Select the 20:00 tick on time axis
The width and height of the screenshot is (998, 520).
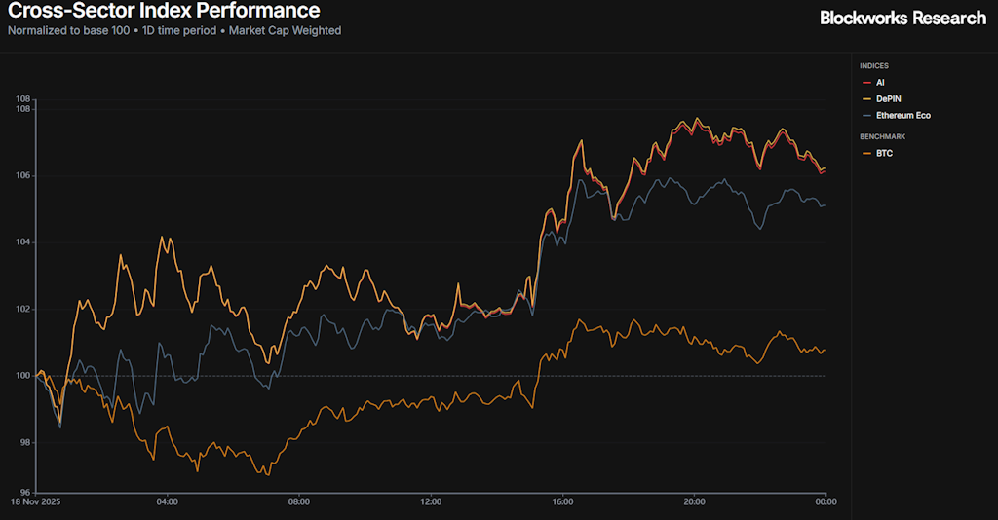pyautogui.click(x=694, y=502)
